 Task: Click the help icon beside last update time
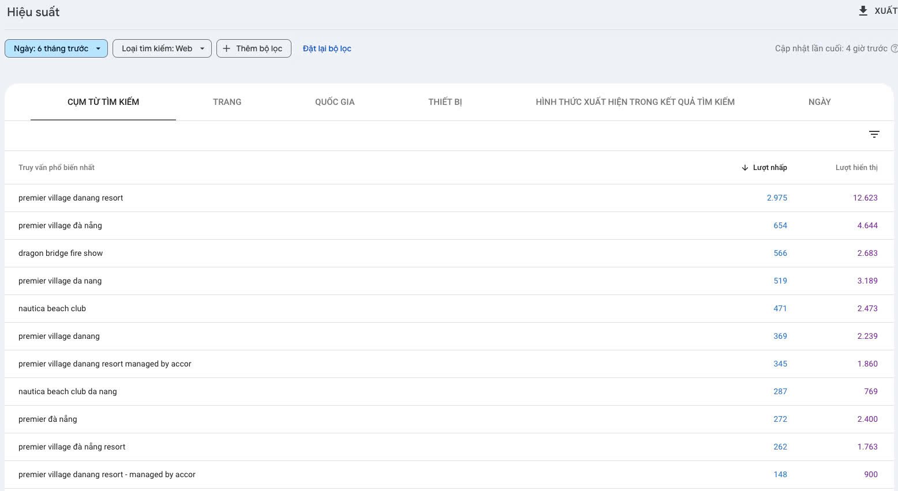coord(895,48)
